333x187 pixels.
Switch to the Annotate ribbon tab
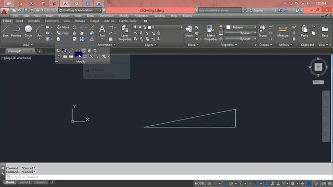point(34,21)
